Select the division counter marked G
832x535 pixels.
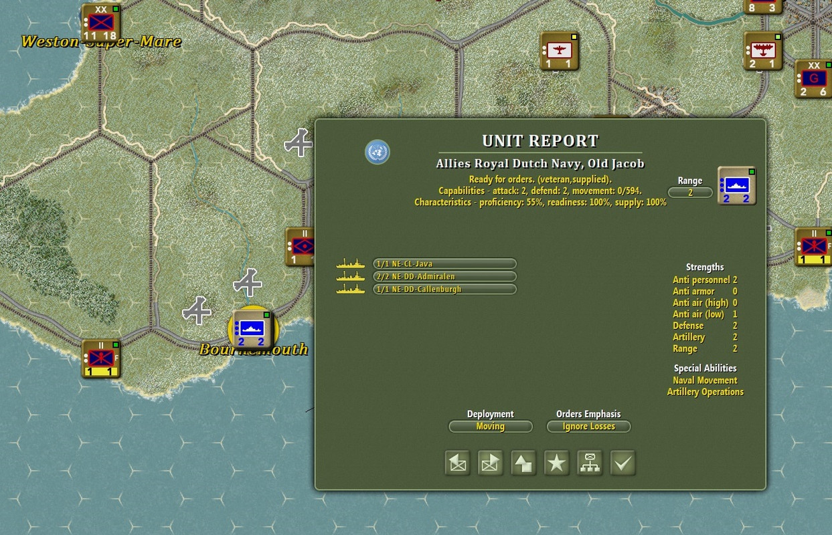[813, 79]
